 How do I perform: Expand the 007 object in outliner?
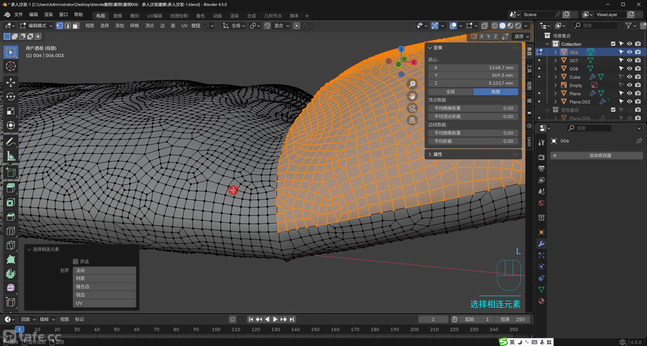click(555, 60)
